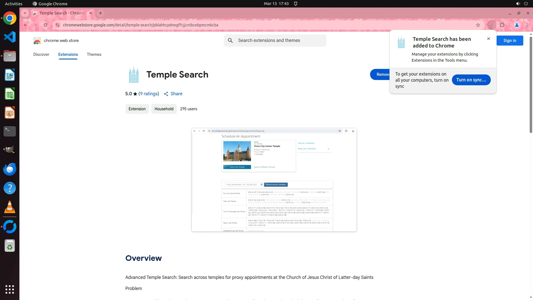Screen dimensions: 533x300
Task: Launch Thunderbird Mail from dock
Action: pos(10,169)
